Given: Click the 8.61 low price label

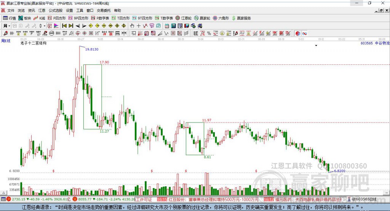Looking at the screenshot, I should point(208,157).
